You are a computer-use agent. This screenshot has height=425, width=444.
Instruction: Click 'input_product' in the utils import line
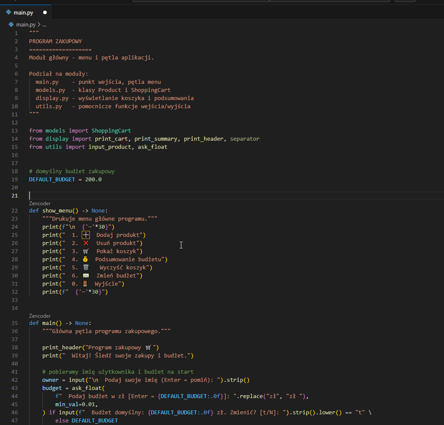click(110, 147)
